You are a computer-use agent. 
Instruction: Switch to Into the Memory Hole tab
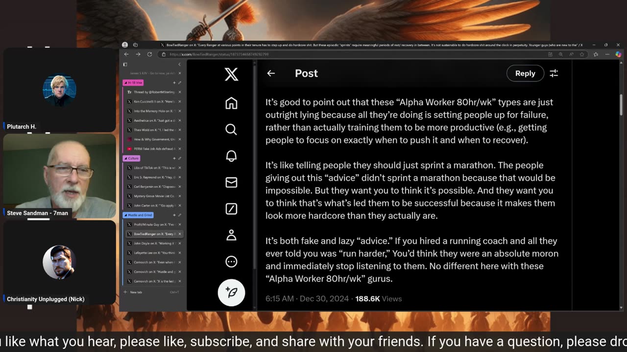point(154,111)
